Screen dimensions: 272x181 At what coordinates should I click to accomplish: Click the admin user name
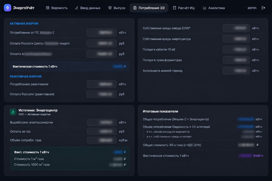click(x=252, y=8)
